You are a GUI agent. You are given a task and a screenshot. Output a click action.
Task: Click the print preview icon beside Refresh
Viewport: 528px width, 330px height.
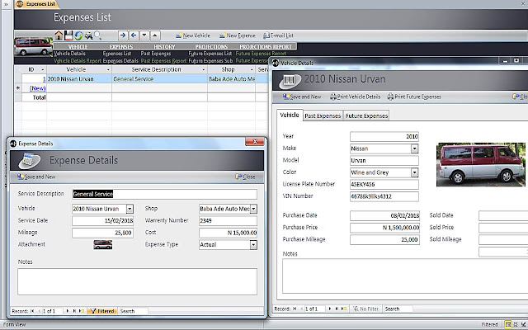[x=88, y=35]
